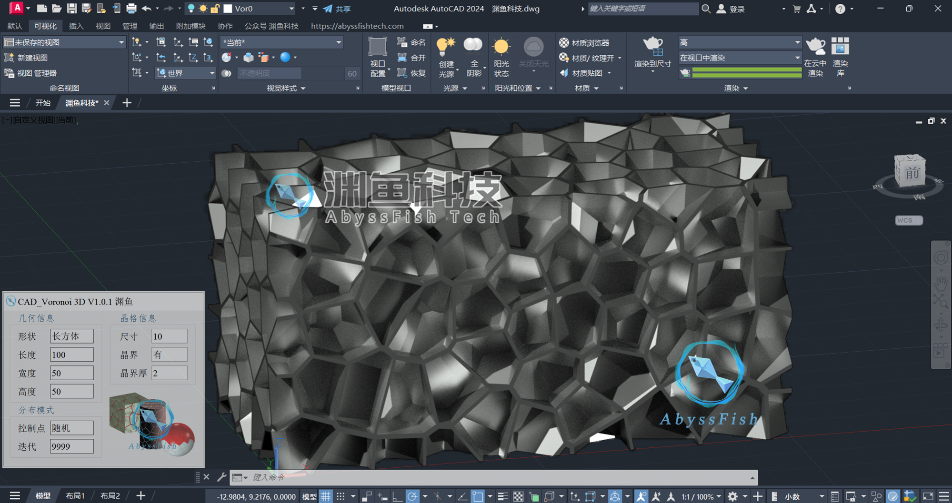Click the green render progress bar
The image size is (952, 503).
pos(747,73)
